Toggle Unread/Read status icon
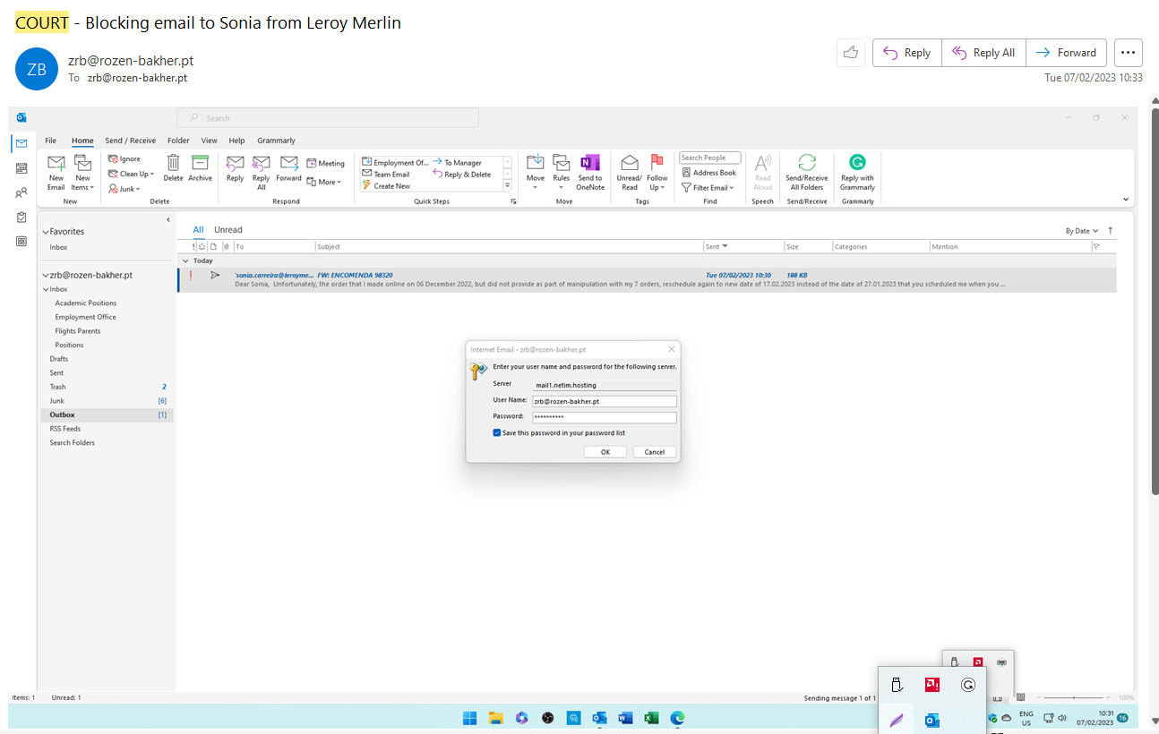Screen dimensions: 1159x734 click(x=630, y=172)
